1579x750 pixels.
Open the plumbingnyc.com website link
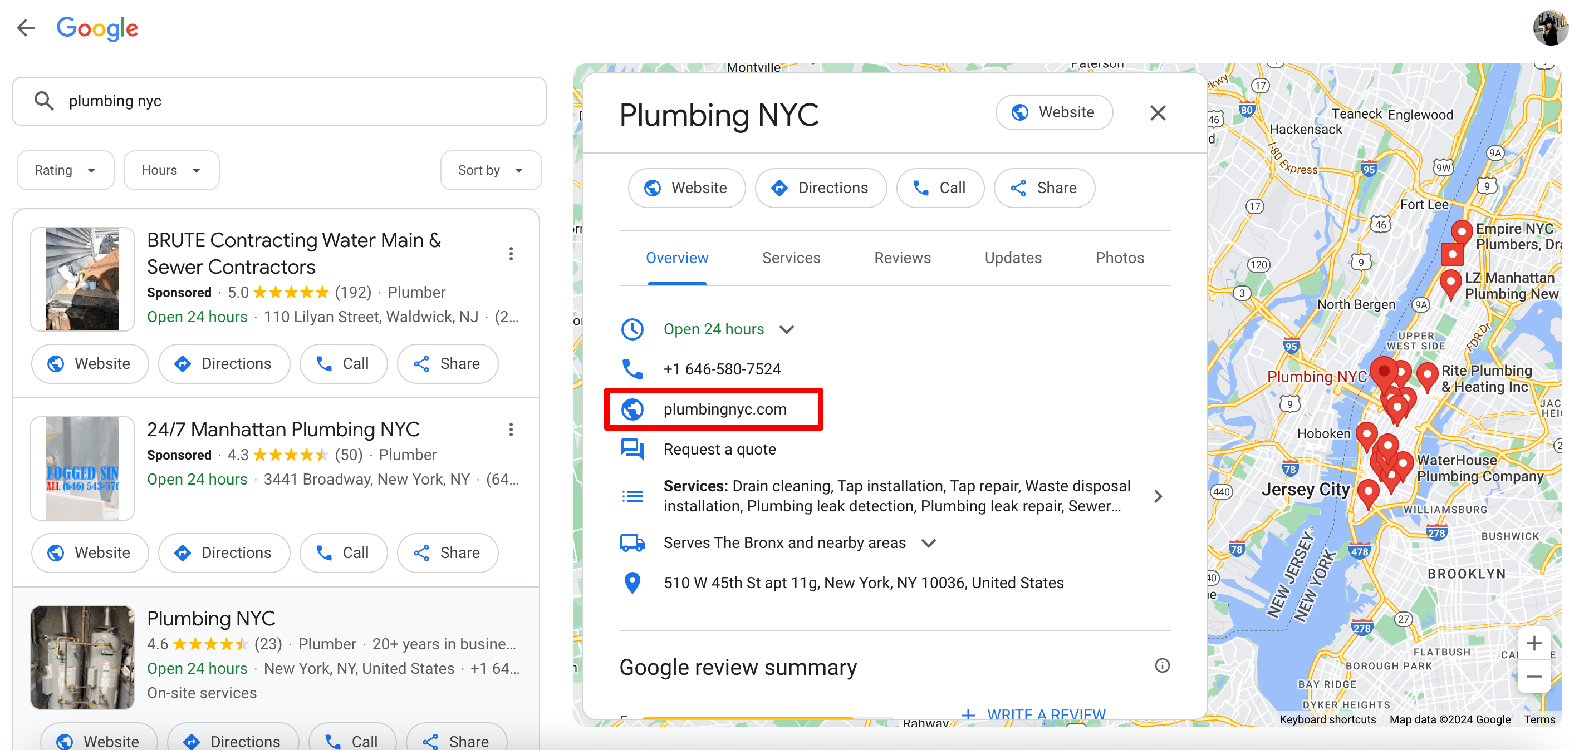tap(724, 409)
